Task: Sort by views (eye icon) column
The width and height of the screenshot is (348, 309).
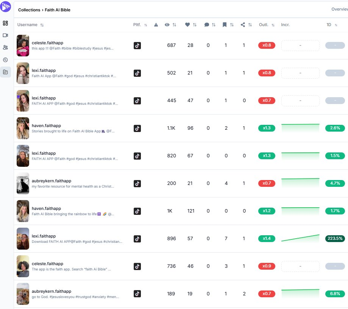Action: 170,25
